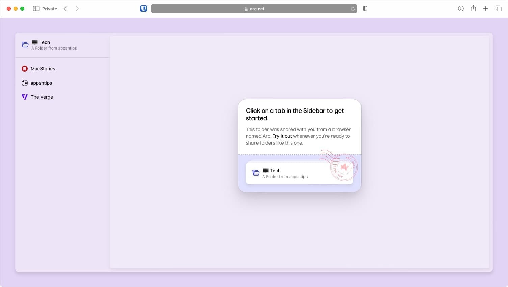Screen dimensions: 508x287
Task: Click the lock icon in the address bar
Action: tap(246, 9)
